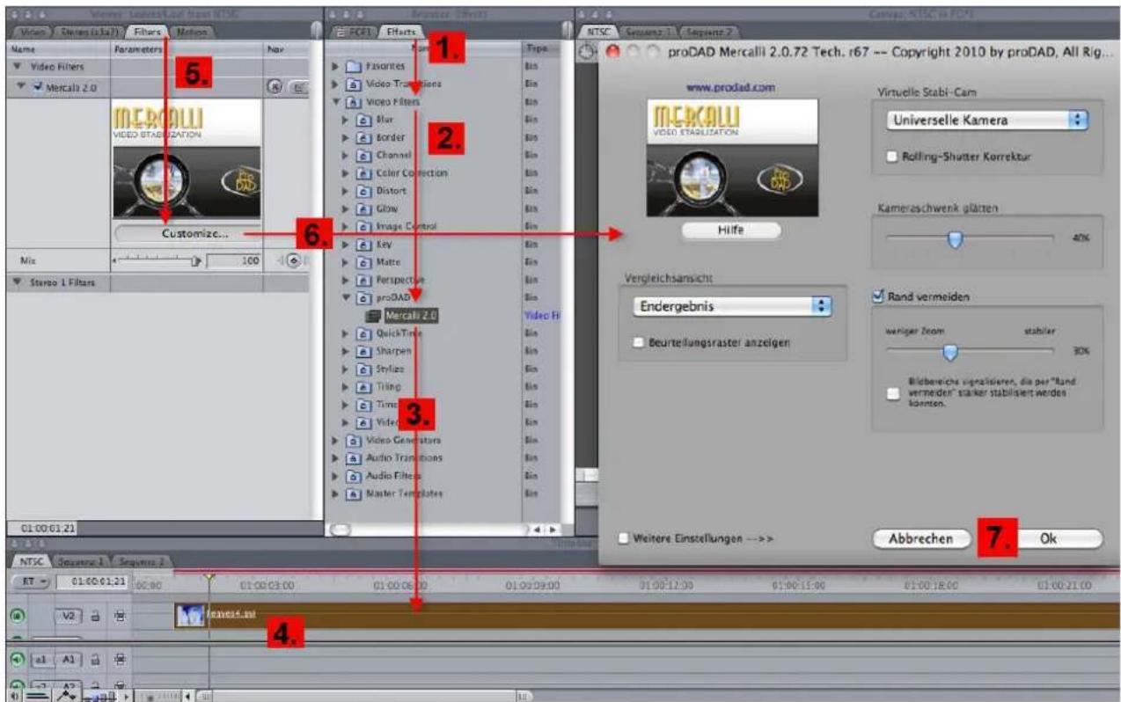Click the Hilfe button
Screen dimensions: 1121x702
point(731,230)
